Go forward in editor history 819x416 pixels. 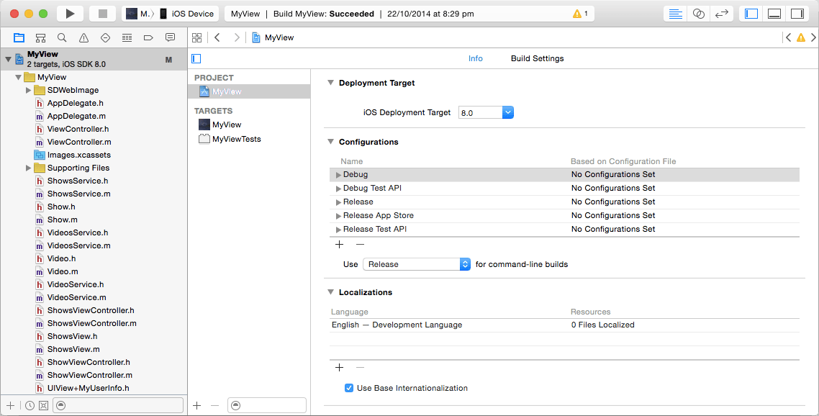click(x=237, y=37)
